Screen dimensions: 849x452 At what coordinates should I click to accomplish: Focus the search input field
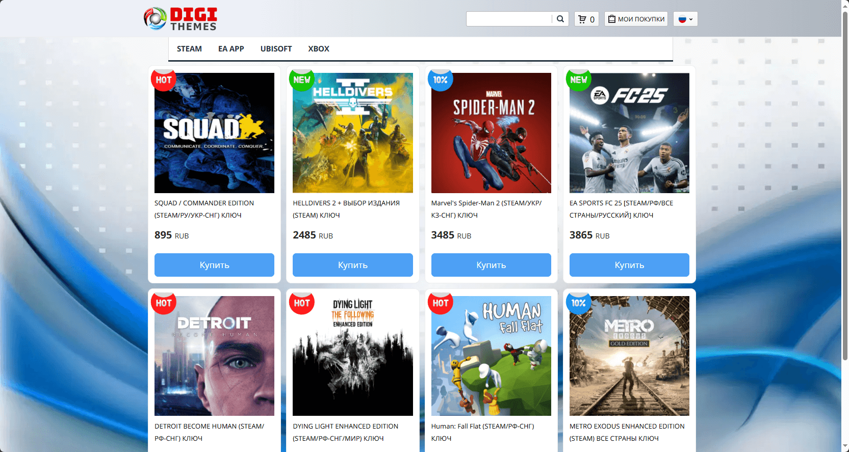pyautogui.click(x=509, y=19)
